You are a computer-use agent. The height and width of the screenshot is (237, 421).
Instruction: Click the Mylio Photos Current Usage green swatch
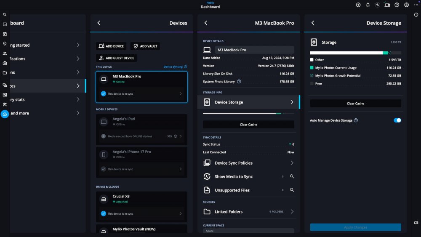[x=312, y=68]
